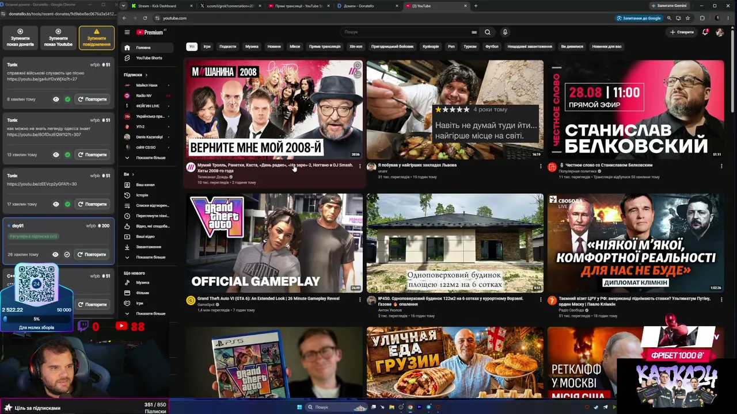Toggle the green checkmark on 13 хвилин donation
Screen dimensions: 737x414
(67, 155)
